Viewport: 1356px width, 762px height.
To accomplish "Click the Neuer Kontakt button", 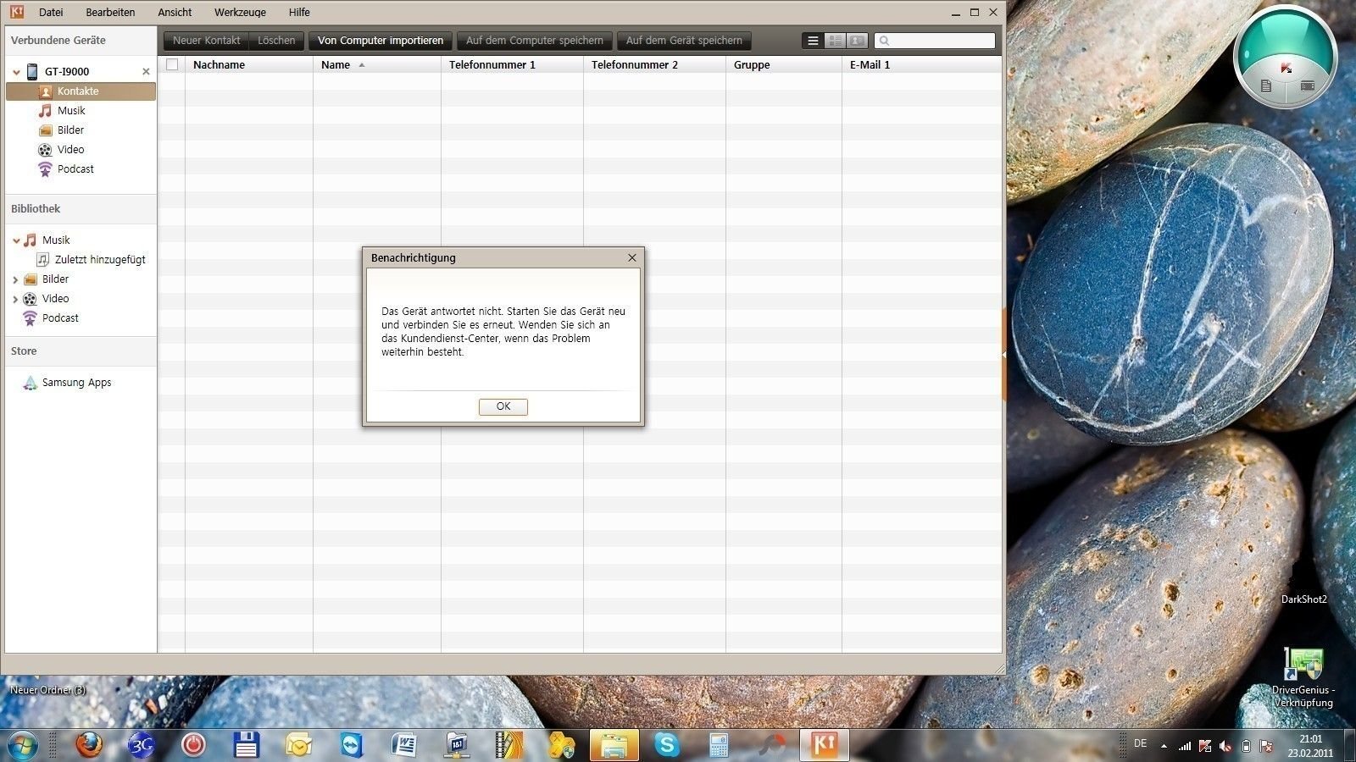I will point(206,41).
